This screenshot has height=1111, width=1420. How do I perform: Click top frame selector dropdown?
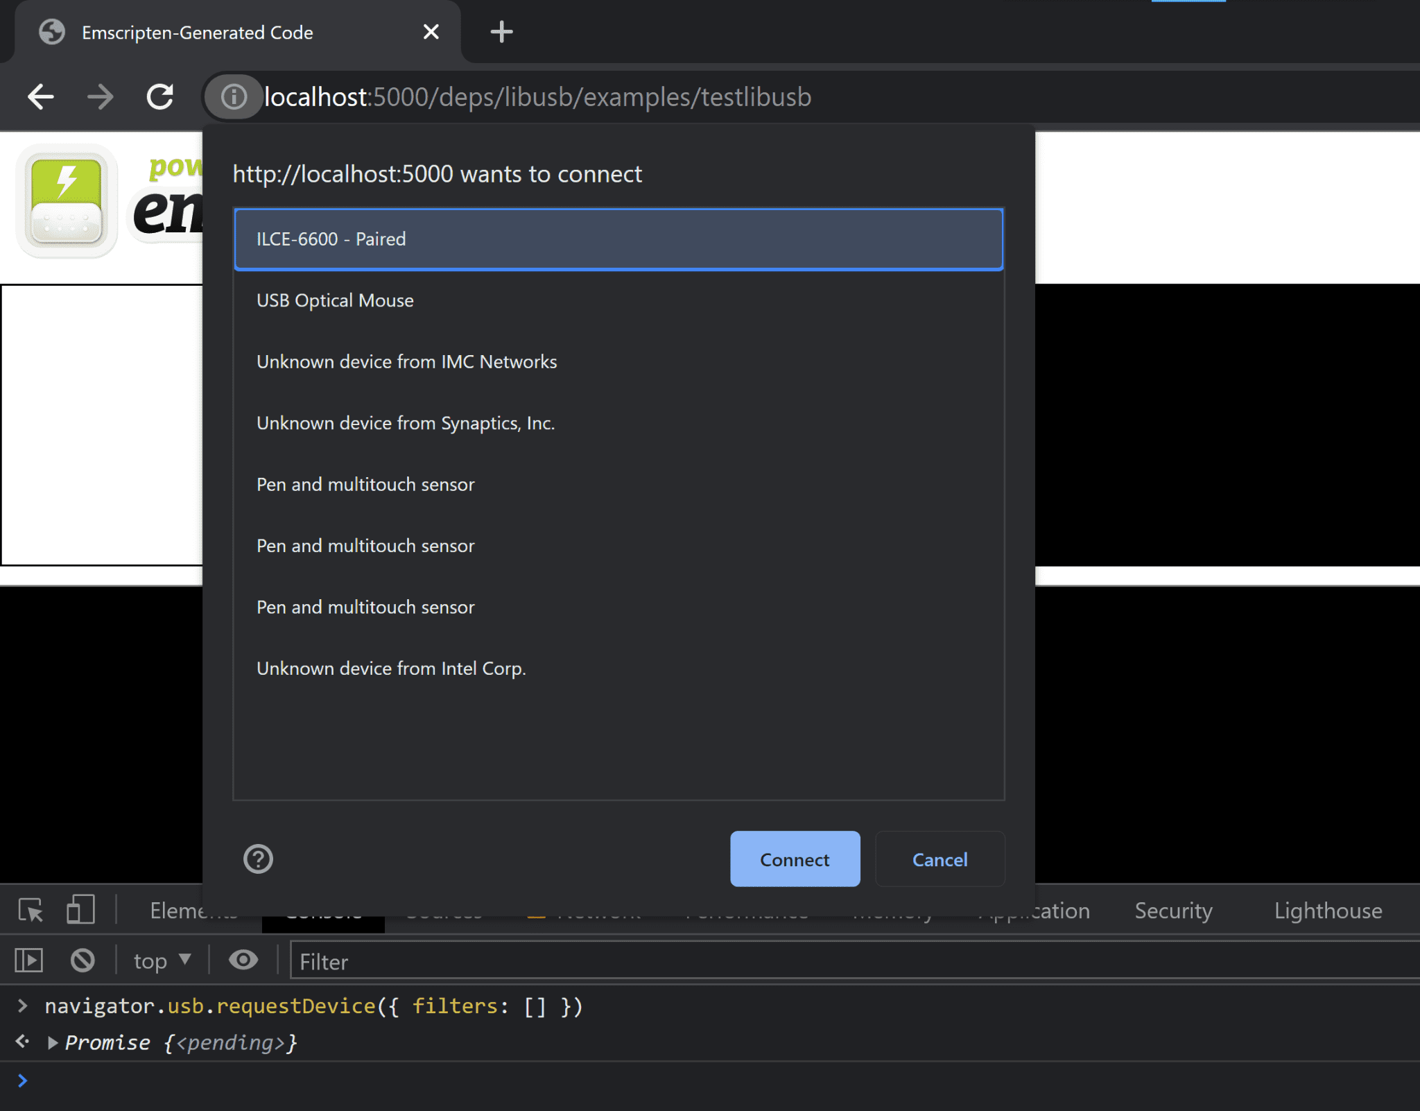(162, 961)
